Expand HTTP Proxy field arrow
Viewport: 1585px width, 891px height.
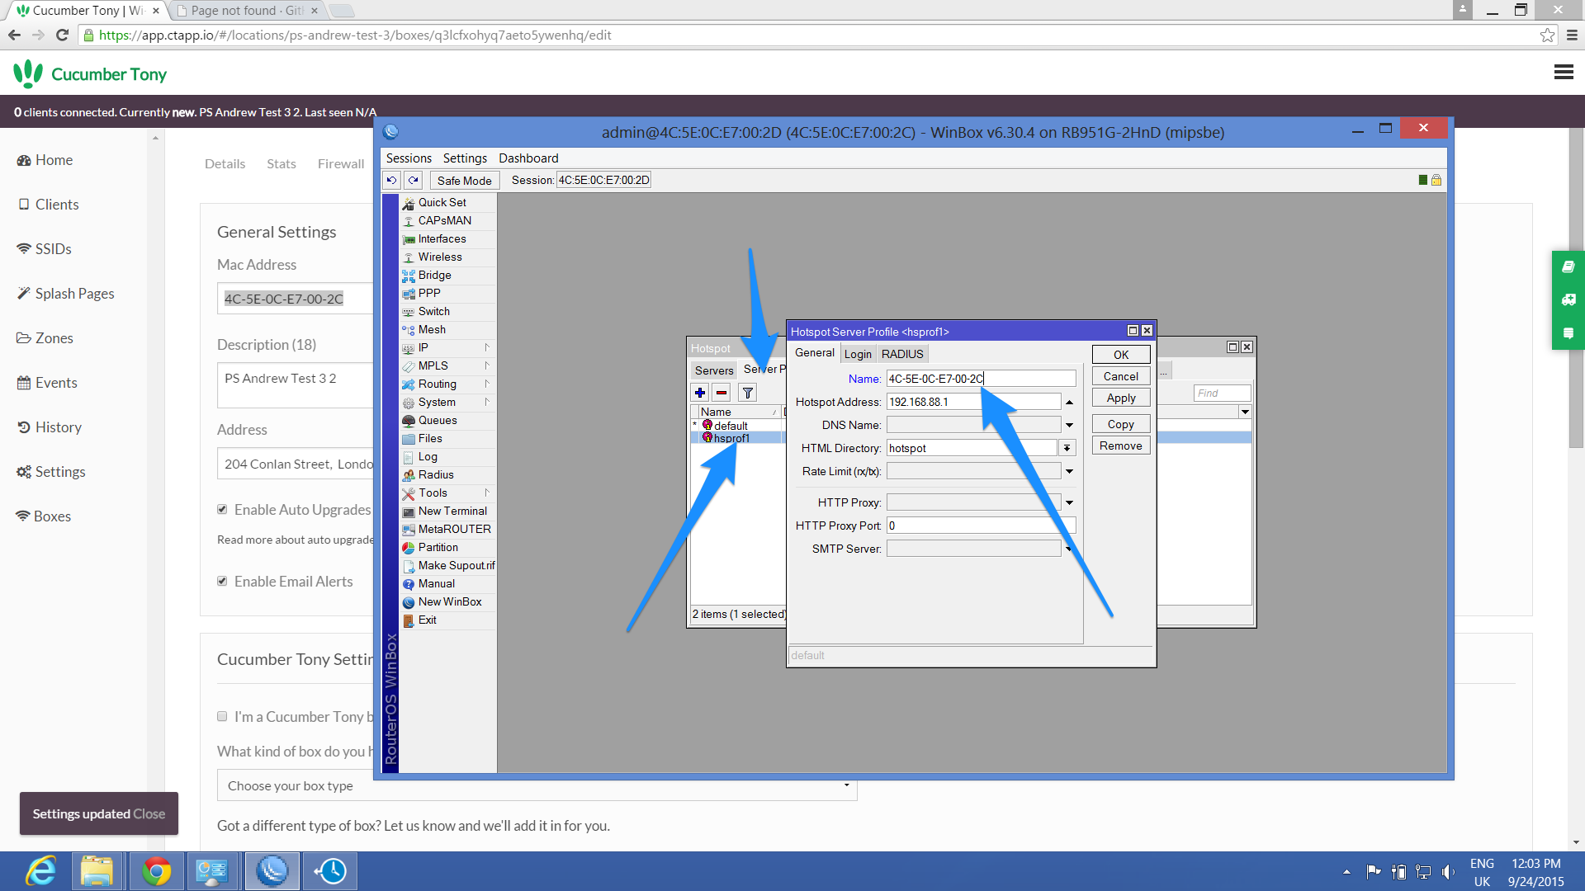point(1069,502)
